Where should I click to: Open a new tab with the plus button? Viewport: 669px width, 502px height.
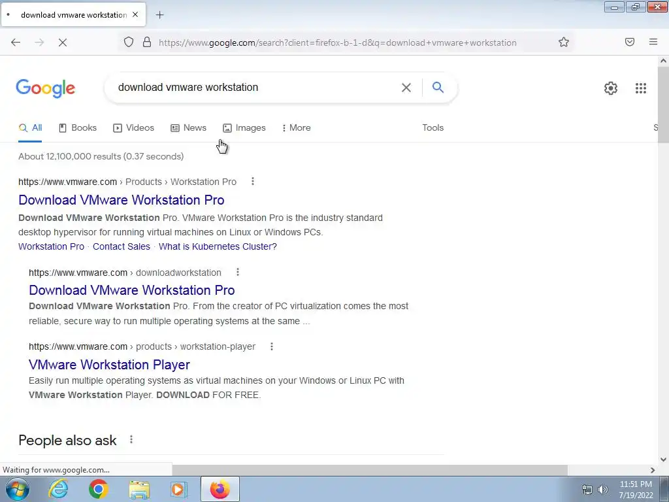[159, 15]
